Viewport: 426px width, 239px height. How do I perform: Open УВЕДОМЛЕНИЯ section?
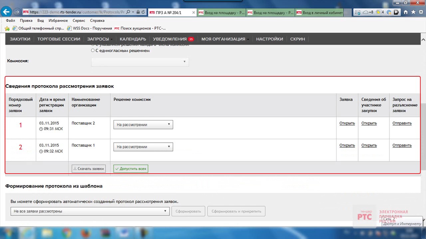170,39
